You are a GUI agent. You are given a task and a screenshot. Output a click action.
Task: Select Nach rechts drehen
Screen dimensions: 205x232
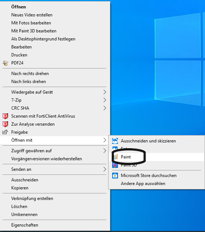55,74
